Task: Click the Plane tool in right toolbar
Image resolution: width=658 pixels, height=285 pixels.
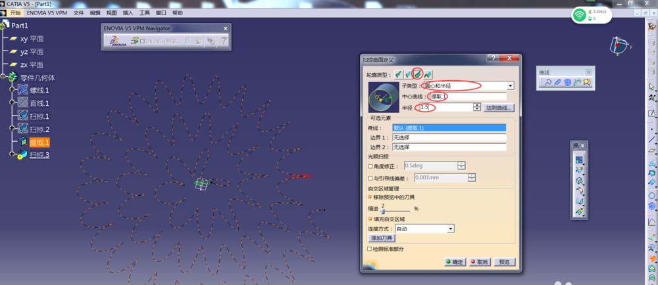Action: [651, 150]
